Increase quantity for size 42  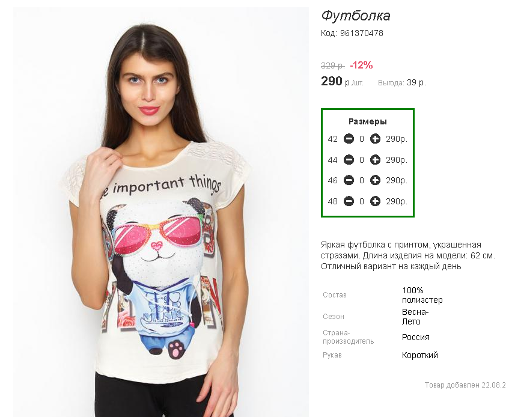375,139
